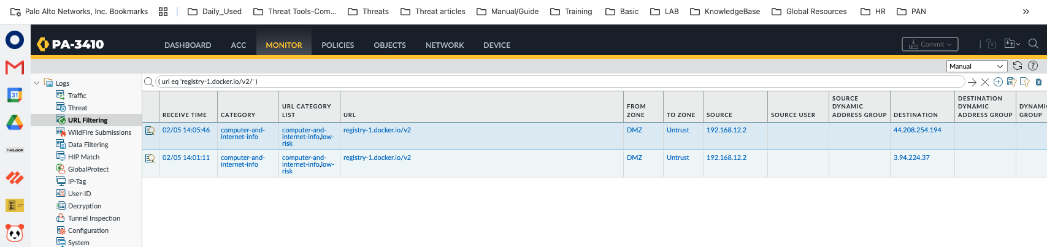Click the refresh logs icon
This screenshot has height=247, width=1047.
click(1018, 66)
